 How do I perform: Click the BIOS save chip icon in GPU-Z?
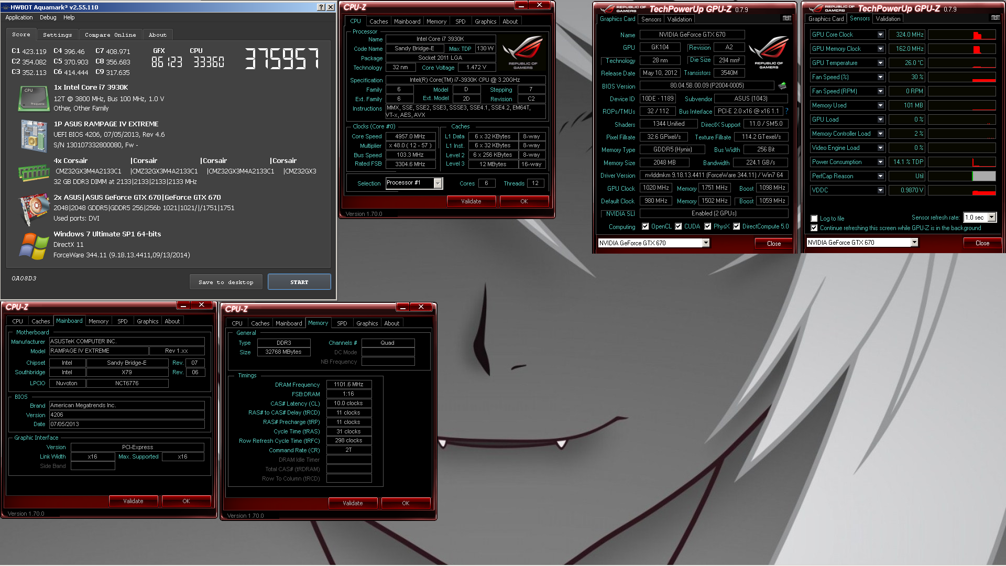click(x=782, y=85)
